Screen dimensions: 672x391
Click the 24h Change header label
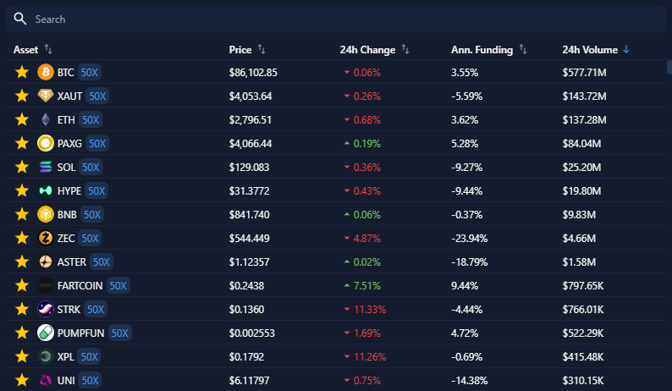coord(367,50)
